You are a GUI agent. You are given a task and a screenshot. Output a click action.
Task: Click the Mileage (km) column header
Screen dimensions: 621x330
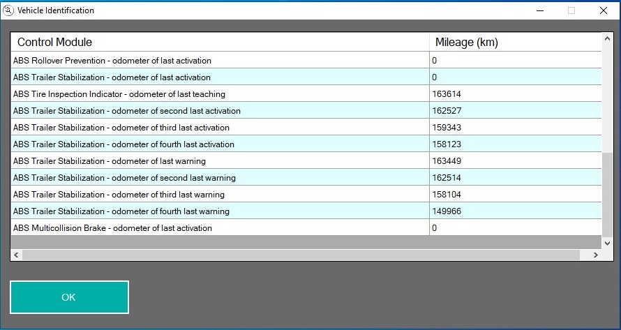pyautogui.click(x=515, y=42)
